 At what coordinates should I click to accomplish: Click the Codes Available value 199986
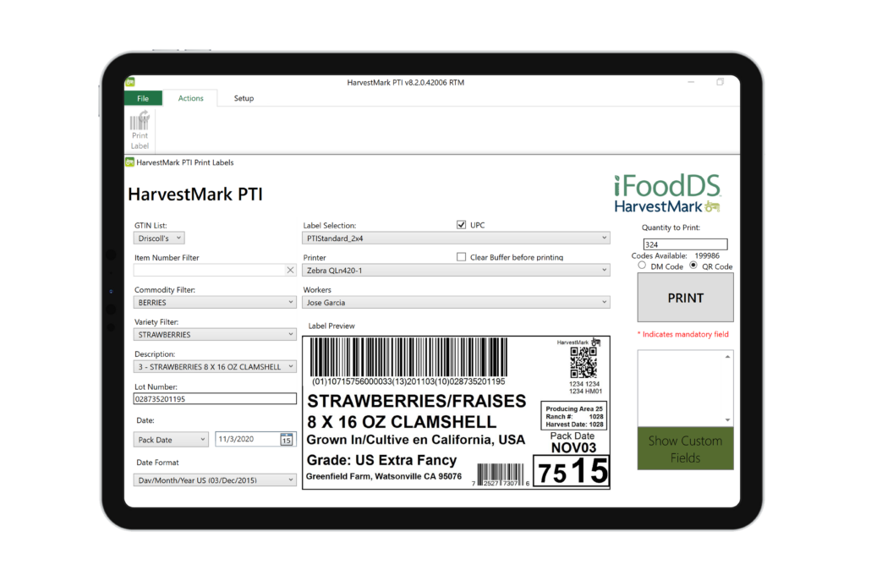click(707, 256)
